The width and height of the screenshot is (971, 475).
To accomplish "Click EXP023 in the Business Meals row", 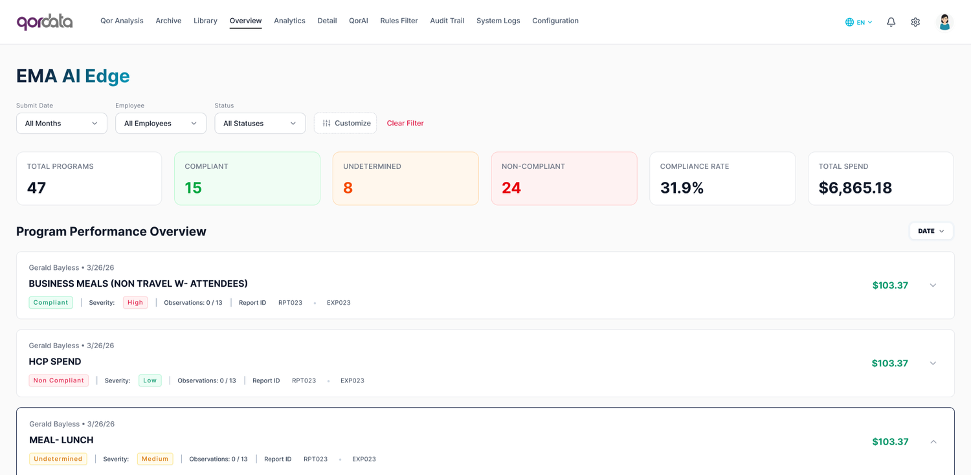I will click(339, 302).
